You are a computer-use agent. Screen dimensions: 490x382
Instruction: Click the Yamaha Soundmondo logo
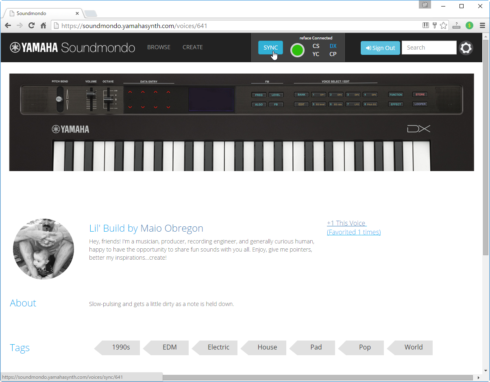(x=72, y=48)
